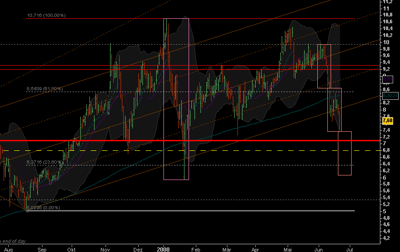Click the 9,4 value on the price axis
Image resolution: width=400 pixels, height=252 pixels.
(386, 62)
